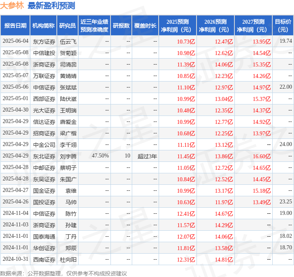294x277 pixels.
Task: Click analyst name 孙建
Action: point(71,225)
